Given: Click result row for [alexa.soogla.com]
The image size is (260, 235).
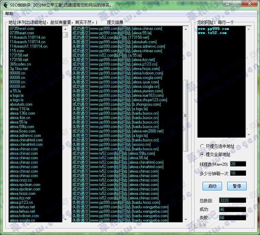Looking at the screenshot, I should tap(117, 78).
